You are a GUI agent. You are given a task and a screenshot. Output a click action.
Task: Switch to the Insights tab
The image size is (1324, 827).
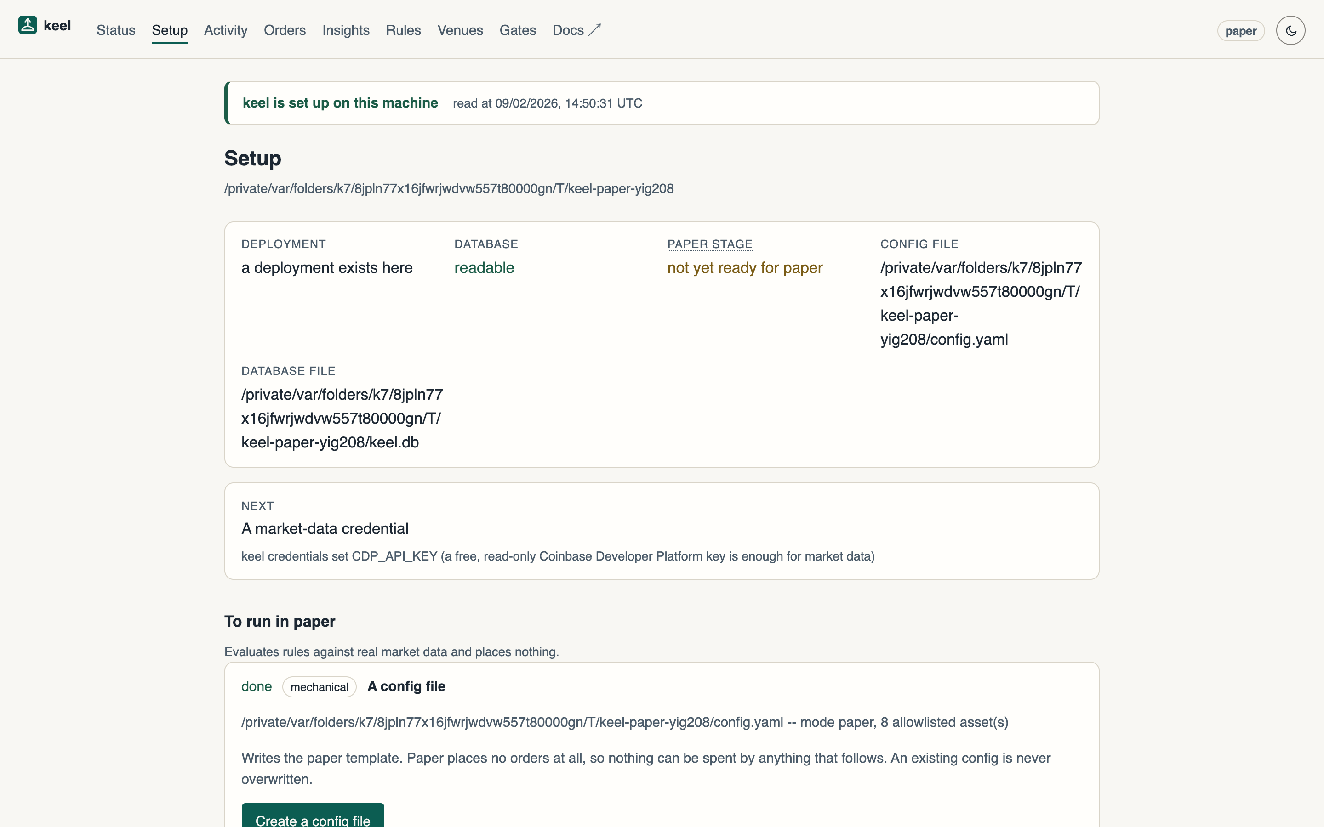(346, 30)
